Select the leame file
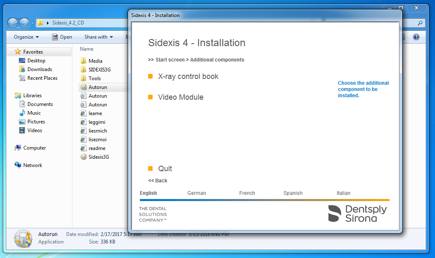 [95, 113]
